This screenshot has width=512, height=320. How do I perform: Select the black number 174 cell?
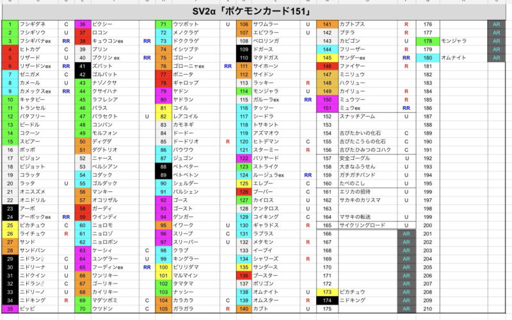327,300
